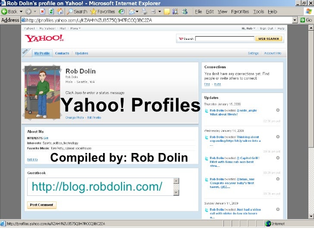Open the Help menu
The image size is (314, 236).
pyautogui.click(x=272, y=12)
